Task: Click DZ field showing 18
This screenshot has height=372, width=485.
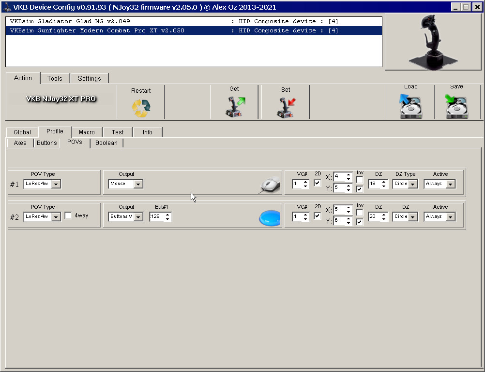Action: 374,184
